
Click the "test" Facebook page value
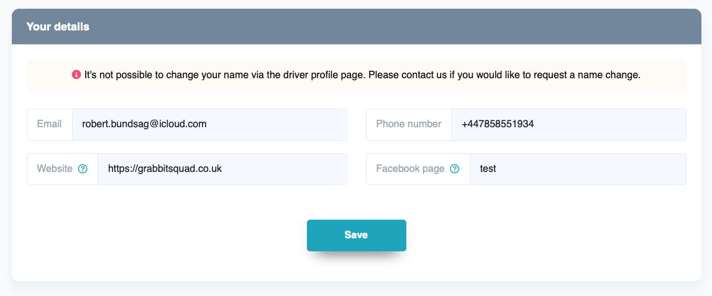point(488,169)
